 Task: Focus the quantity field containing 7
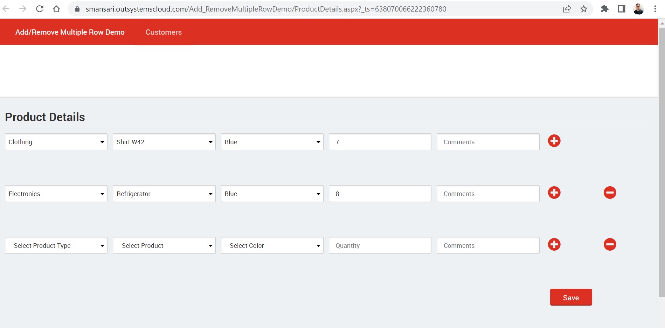380,142
